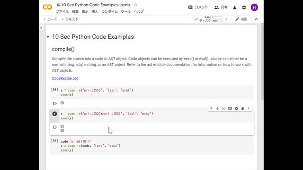Move cell down with the down arrow icon

pos(217,109)
